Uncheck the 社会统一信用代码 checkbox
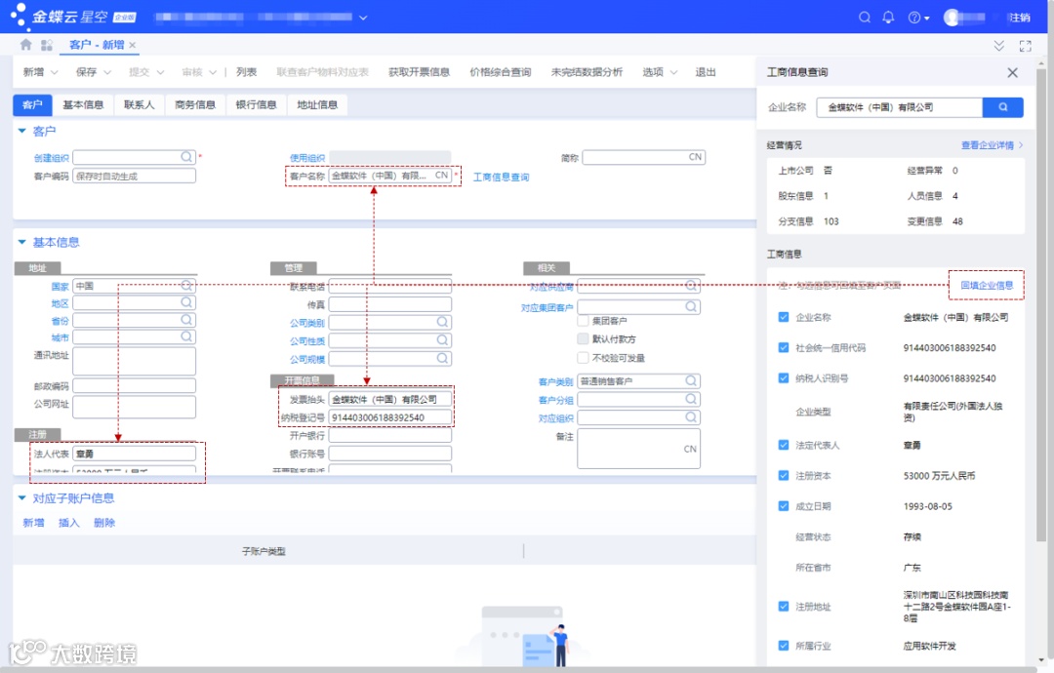Image resolution: width=1054 pixels, height=673 pixels. [783, 348]
